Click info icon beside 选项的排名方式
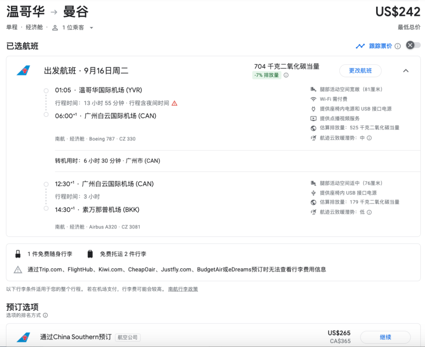This screenshot has height=347, width=425. (45, 315)
